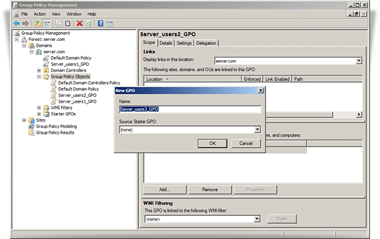Collapse the server.com domain node
Screen dimensions: 380x239
[32, 51]
